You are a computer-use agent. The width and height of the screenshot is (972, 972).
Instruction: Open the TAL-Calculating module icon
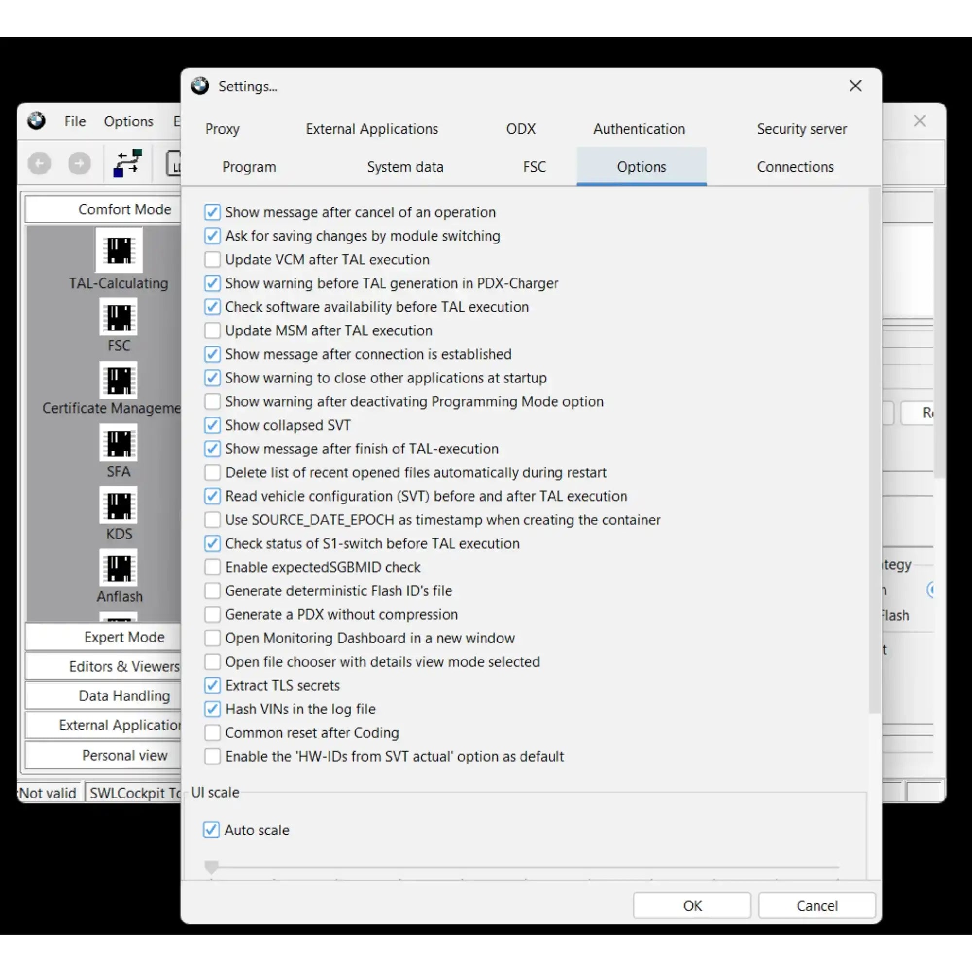pos(119,250)
